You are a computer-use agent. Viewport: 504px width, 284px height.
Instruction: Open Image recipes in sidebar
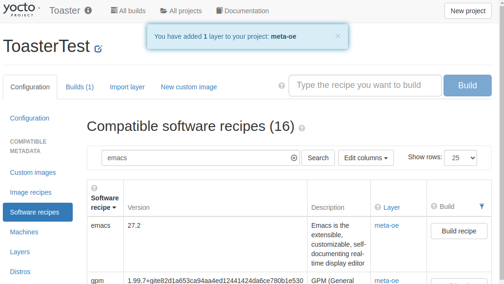click(31, 192)
